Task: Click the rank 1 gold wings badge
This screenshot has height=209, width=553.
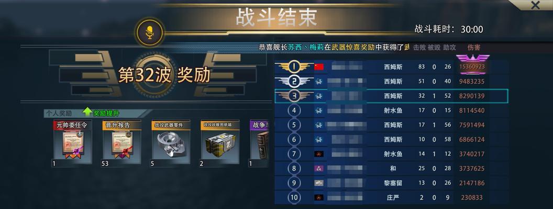Action: [x=294, y=66]
